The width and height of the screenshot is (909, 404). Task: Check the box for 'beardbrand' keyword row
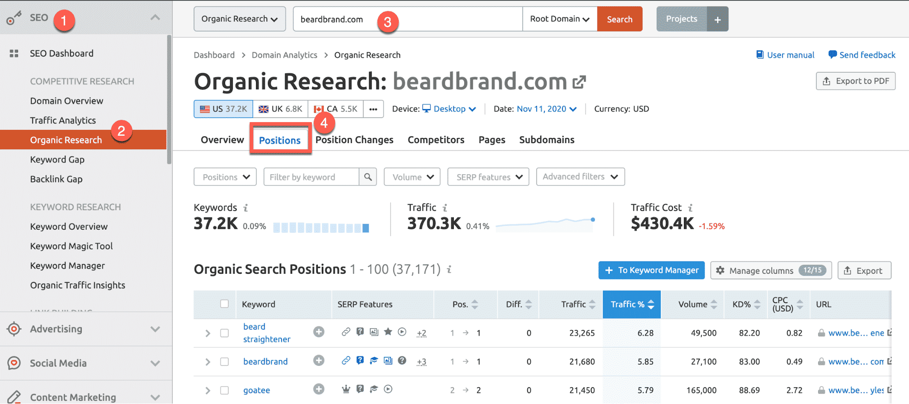224,362
